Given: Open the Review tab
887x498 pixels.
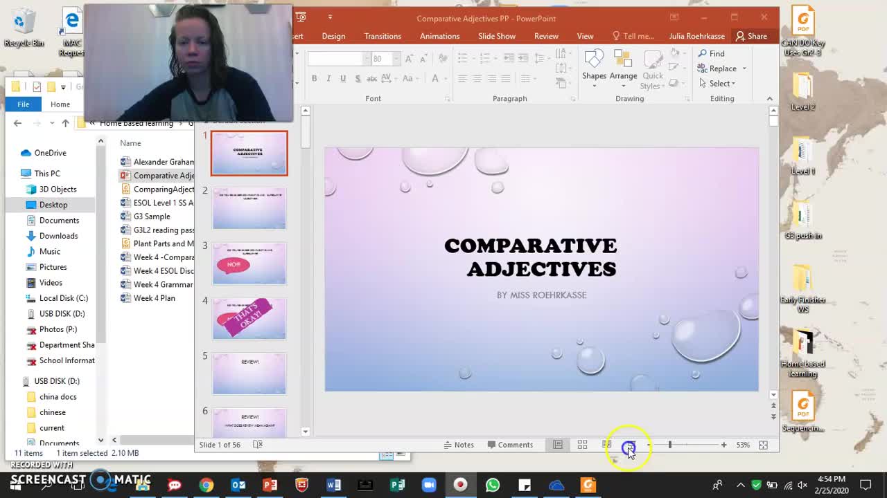Looking at the screenshot, I should (546, 36).
